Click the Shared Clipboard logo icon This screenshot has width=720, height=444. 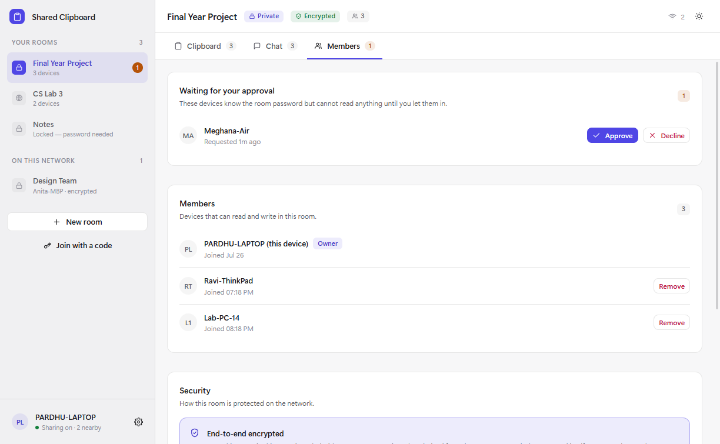(x=17, y=16)
